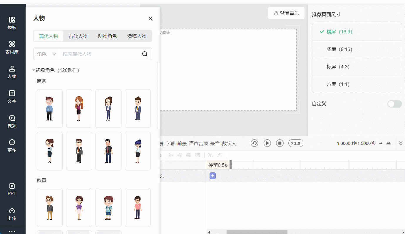Click the 录音 record button
Screen dimensions: 405x234
point(215,143)
